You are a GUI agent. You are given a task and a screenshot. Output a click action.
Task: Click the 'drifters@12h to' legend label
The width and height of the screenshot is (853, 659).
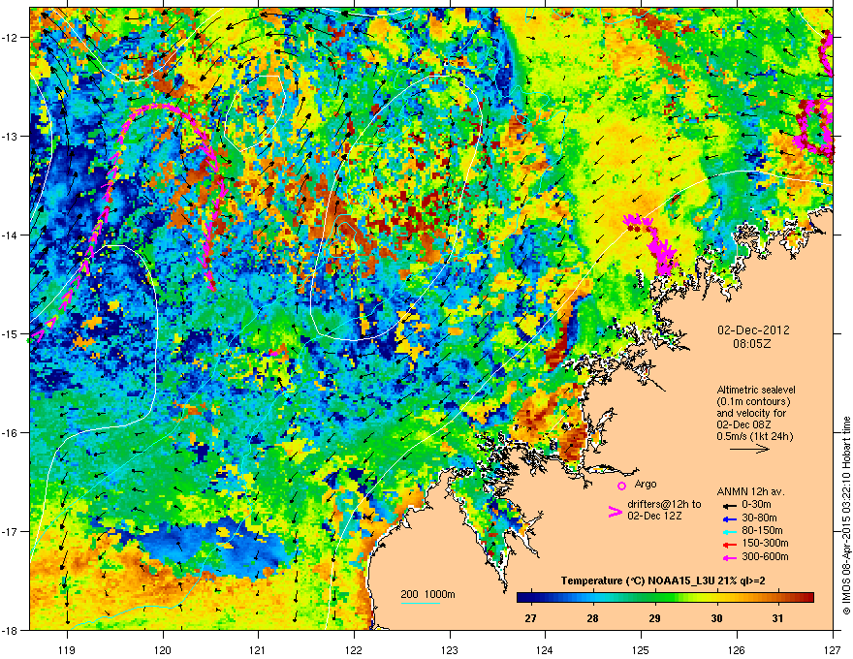(664, 505)
